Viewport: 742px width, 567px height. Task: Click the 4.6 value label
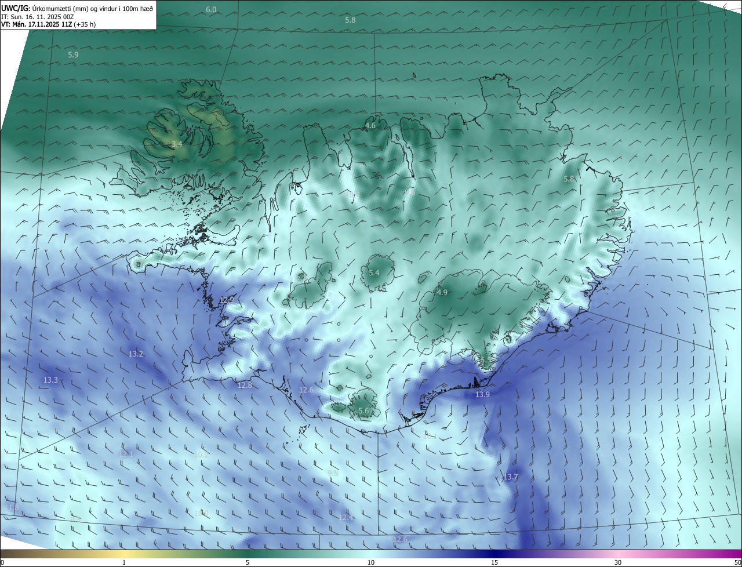pos(370,125)
